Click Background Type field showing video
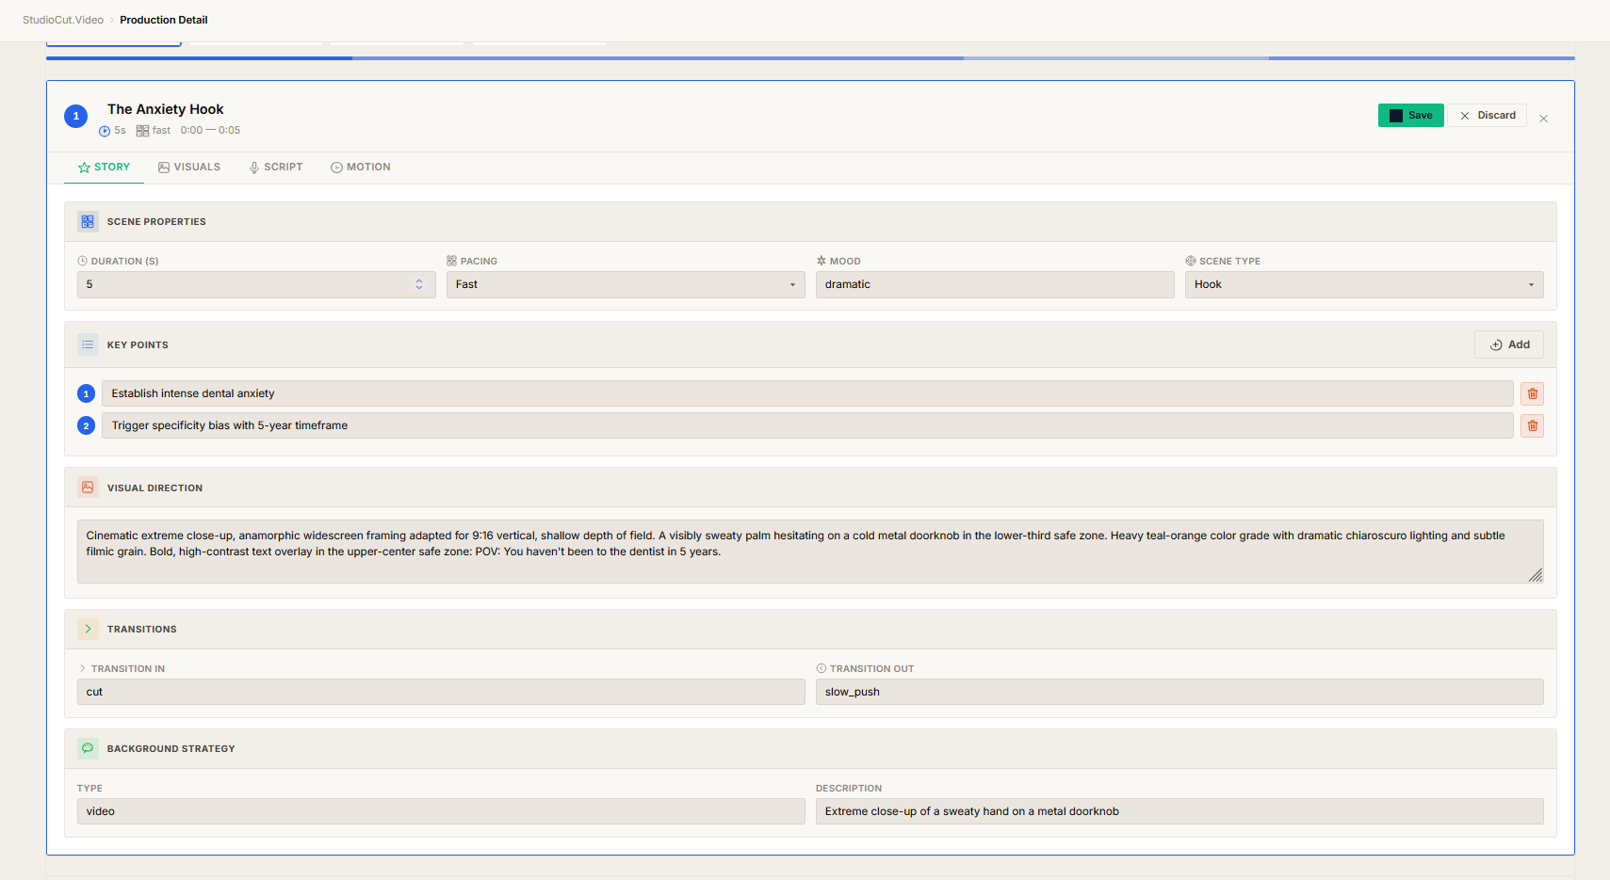Screen dimensions: 1610x880 click(x=441, y=811)
